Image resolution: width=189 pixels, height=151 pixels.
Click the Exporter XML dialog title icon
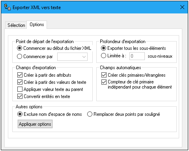point(7,7)
